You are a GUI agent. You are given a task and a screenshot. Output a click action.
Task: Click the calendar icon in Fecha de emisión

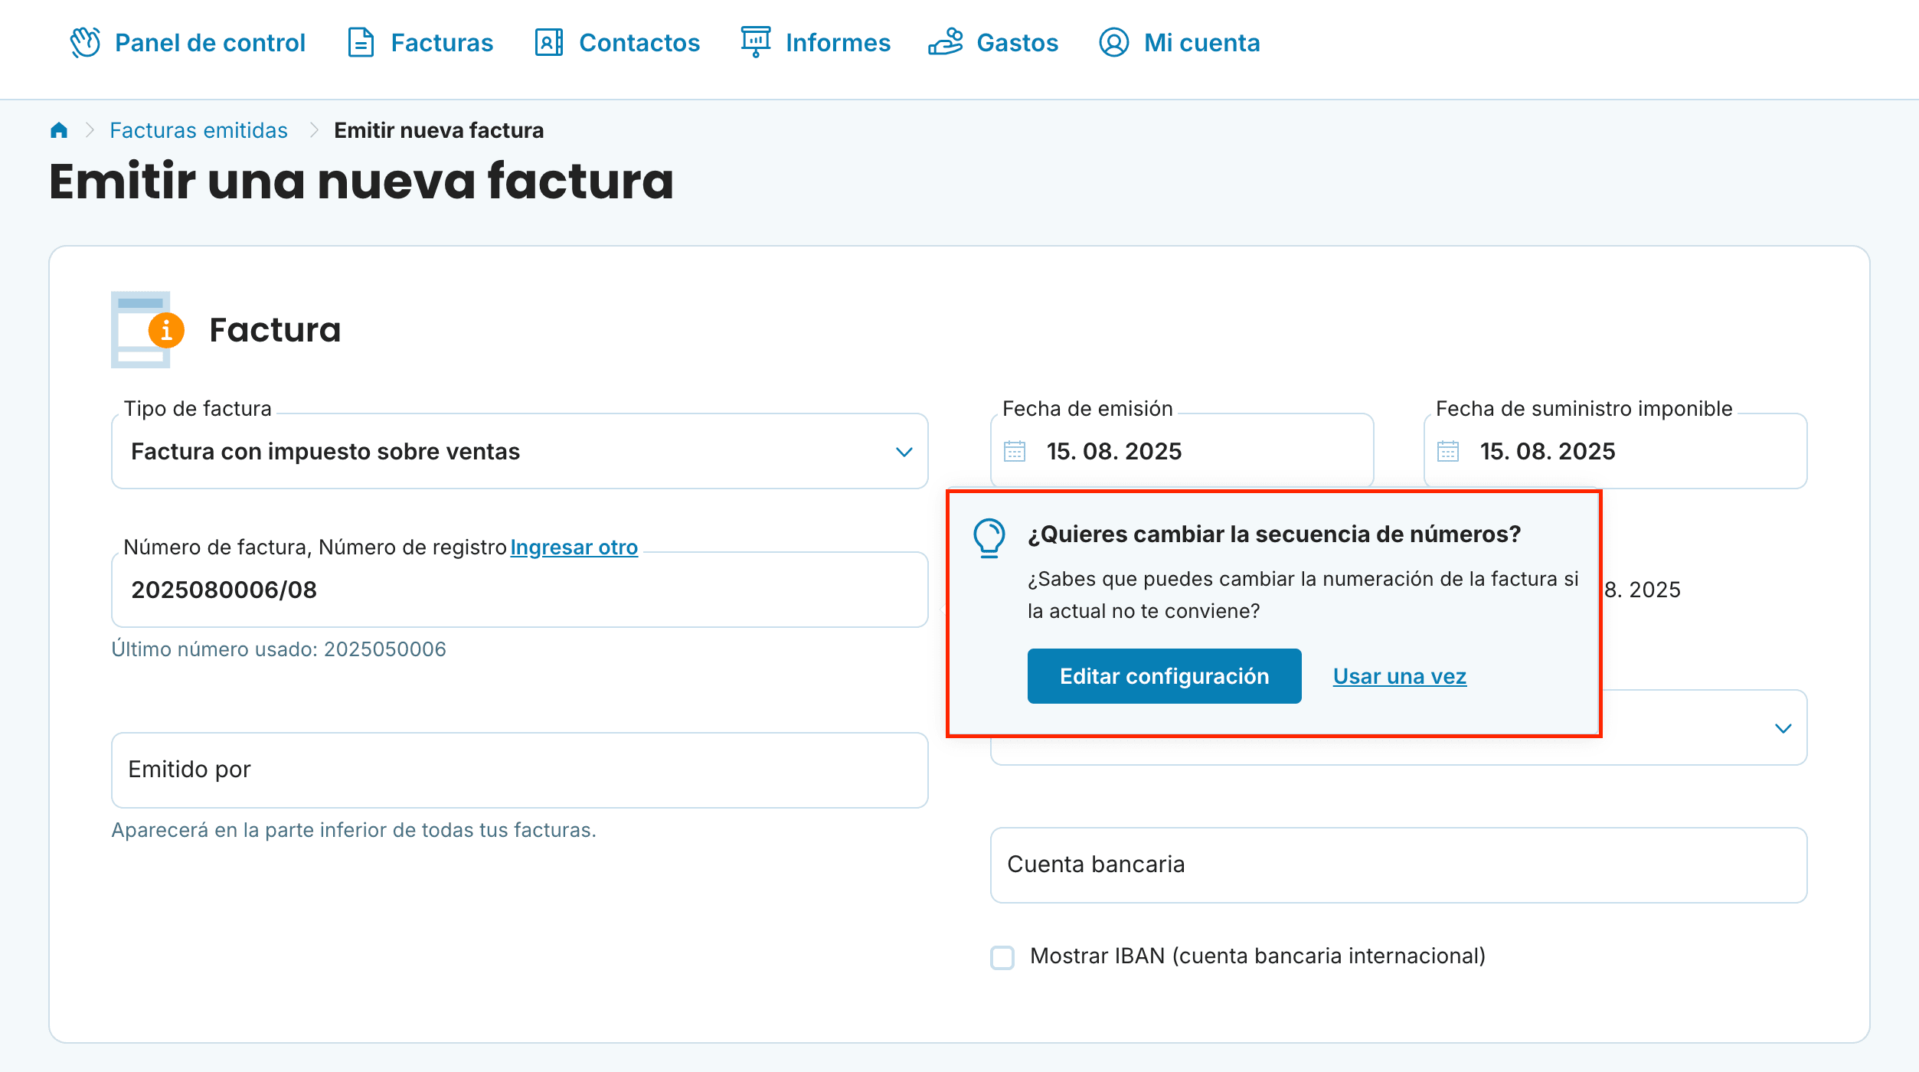(x=1015, y=451)
